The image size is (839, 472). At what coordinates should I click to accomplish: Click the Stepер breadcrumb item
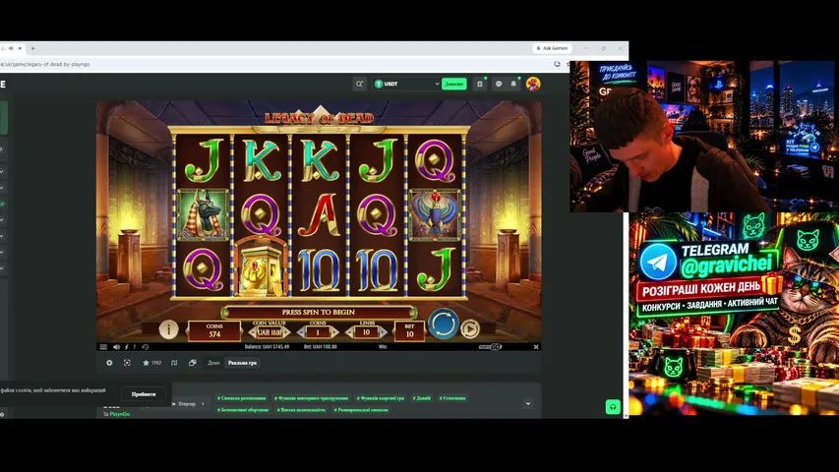click(187, 404)
